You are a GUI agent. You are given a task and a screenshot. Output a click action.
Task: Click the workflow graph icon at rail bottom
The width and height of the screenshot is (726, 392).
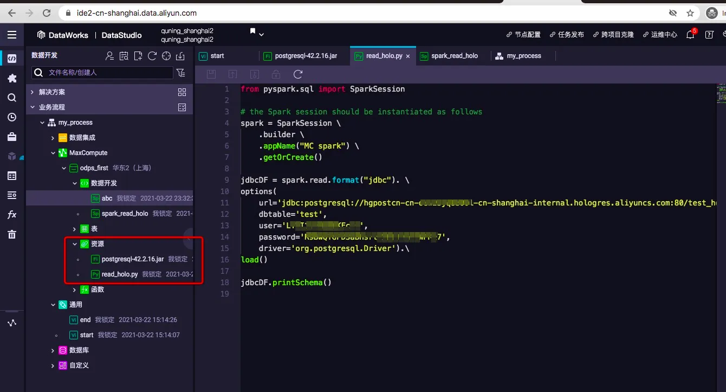[12, 323]
